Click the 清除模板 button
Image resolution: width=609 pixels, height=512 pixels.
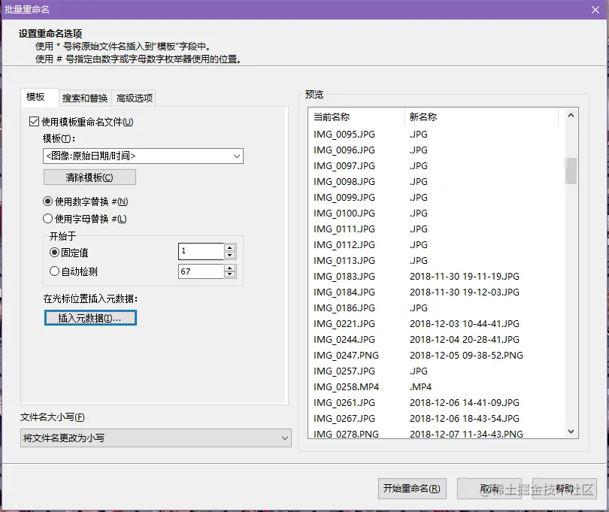click(89, 177)
